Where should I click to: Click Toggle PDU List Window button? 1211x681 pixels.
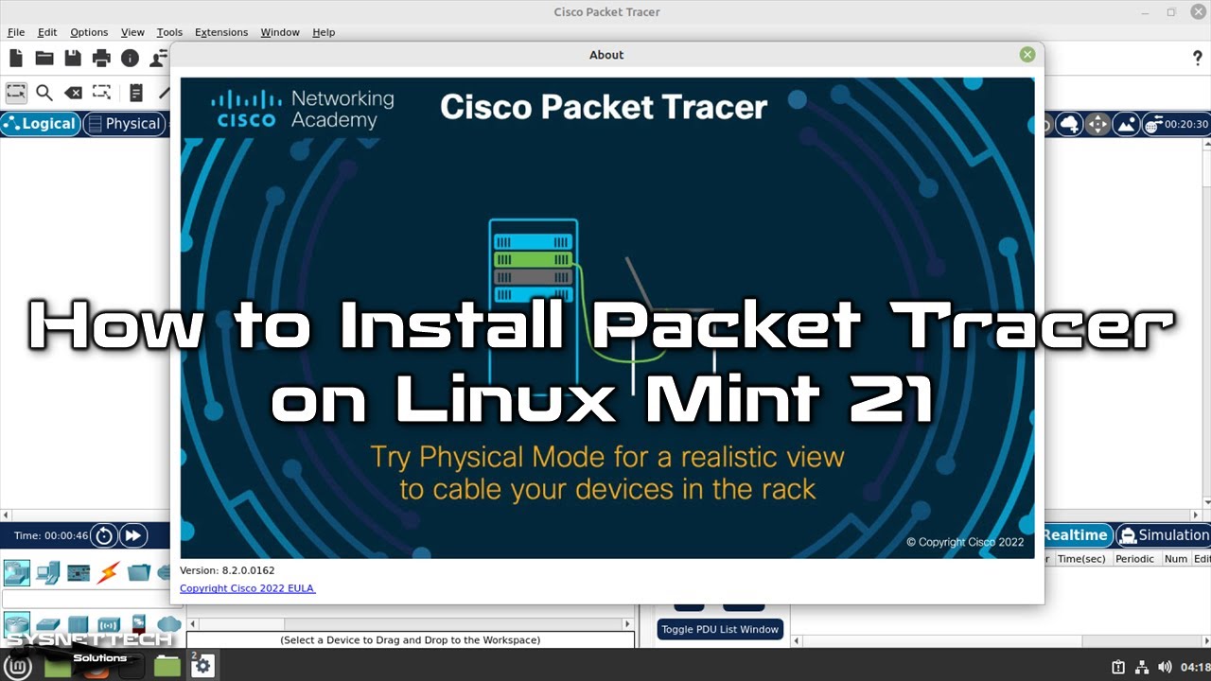[720, 629]
